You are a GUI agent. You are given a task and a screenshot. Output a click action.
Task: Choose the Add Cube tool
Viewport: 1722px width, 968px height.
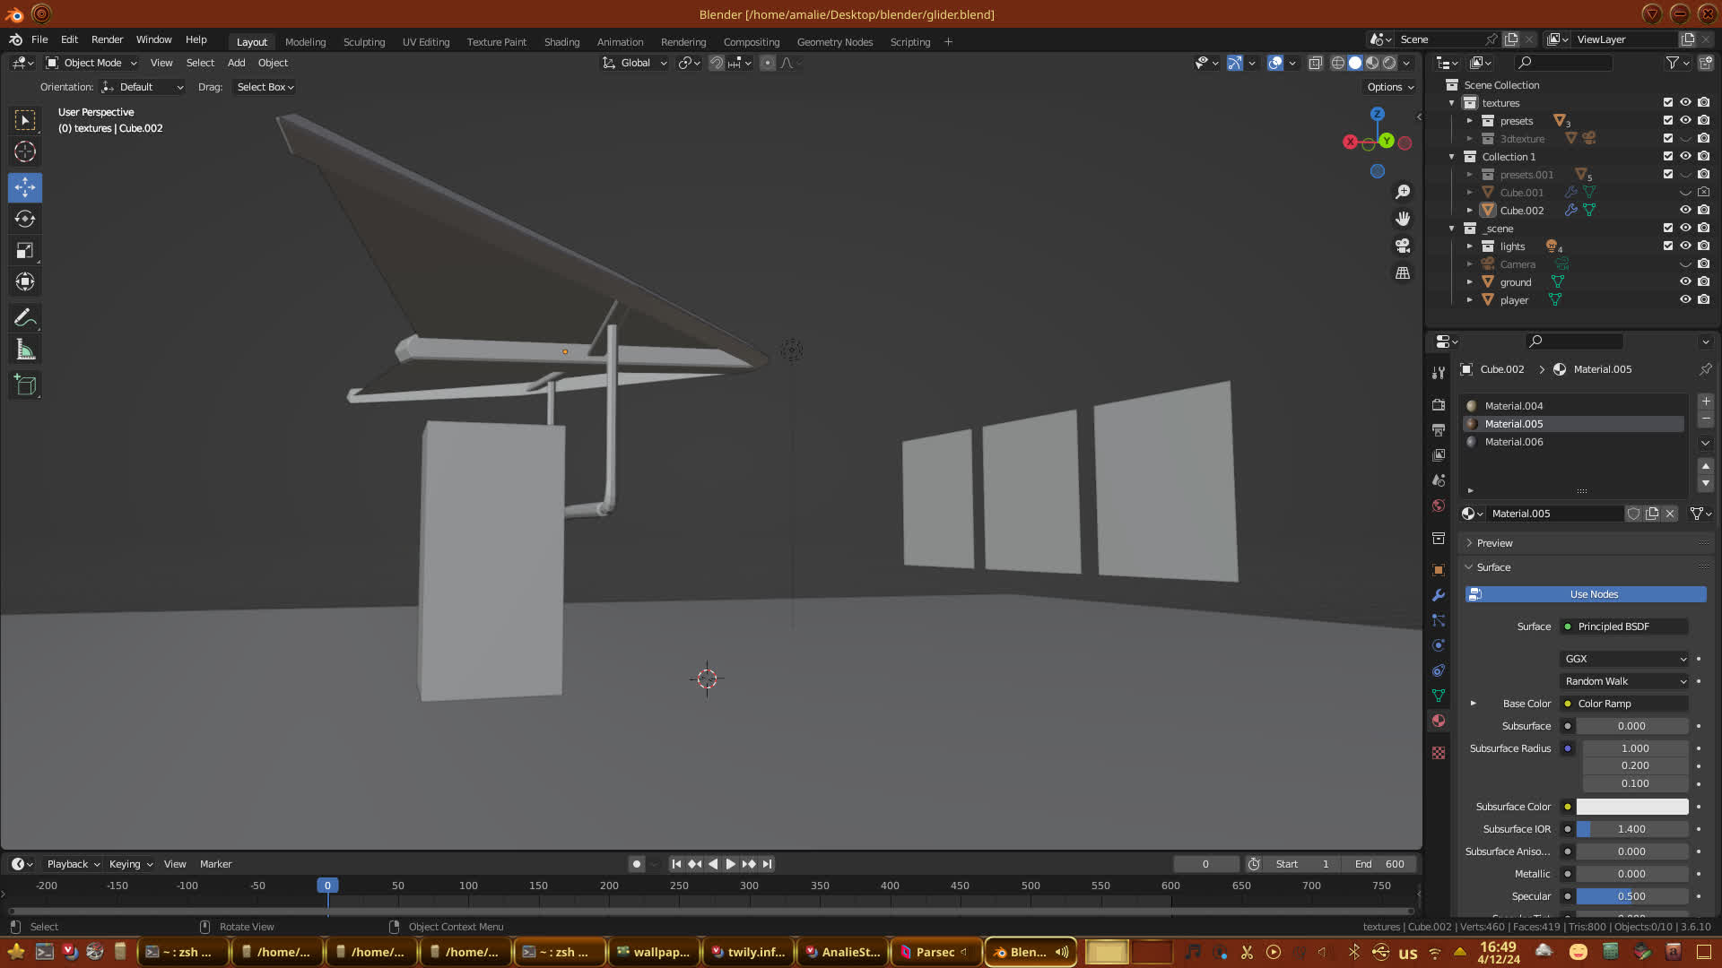25,385
